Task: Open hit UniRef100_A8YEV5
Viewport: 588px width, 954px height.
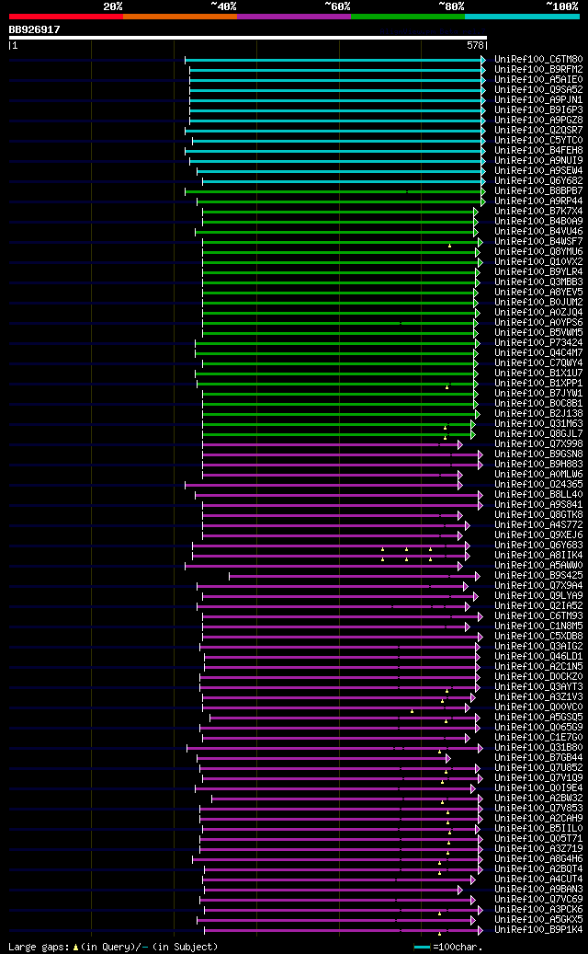Action: tap(538, 292)
